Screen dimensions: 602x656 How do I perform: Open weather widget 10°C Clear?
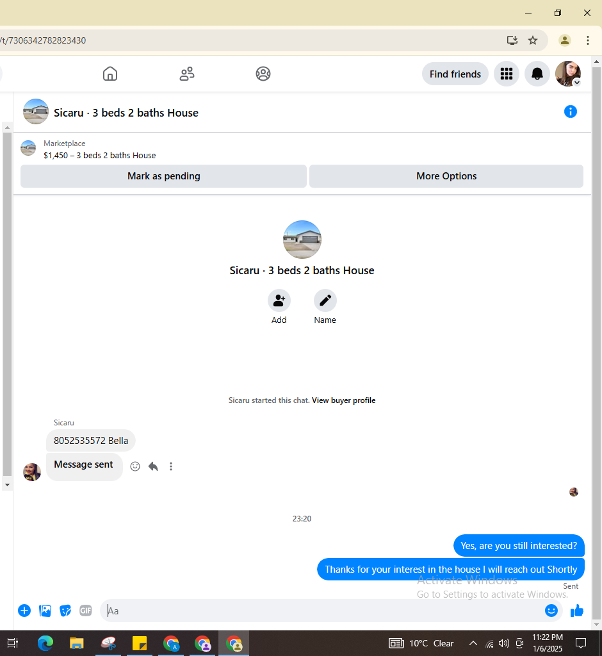click(x=421, y=643)
